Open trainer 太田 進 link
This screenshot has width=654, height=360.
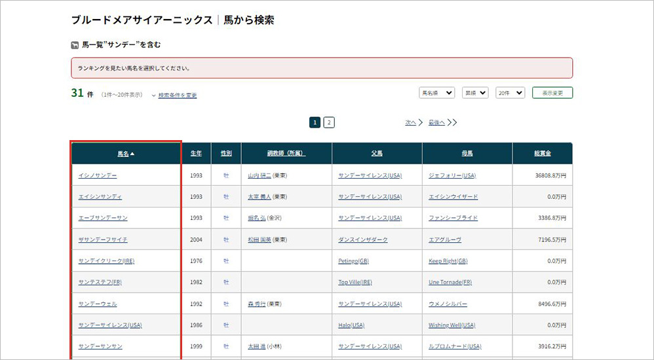coord(257,346)
